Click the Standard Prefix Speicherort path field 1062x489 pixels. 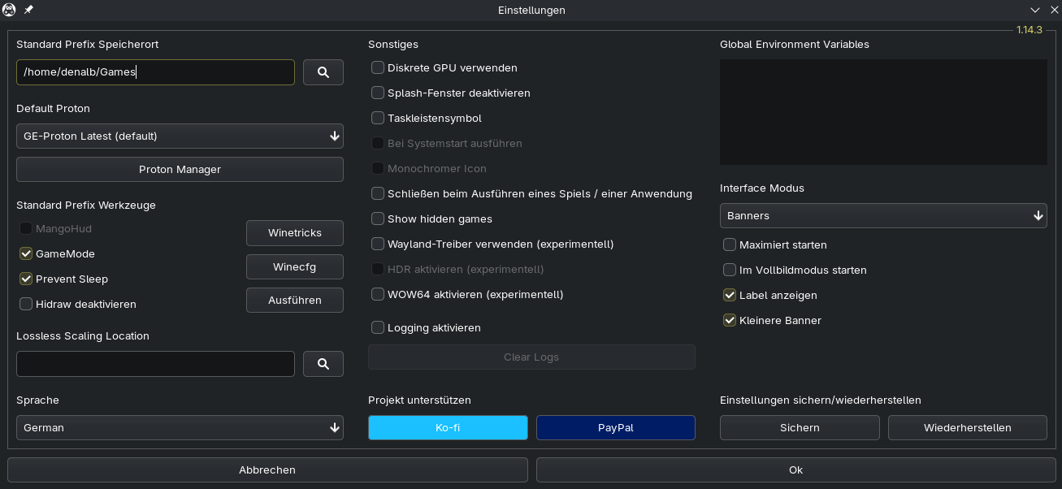coord(155,72)
